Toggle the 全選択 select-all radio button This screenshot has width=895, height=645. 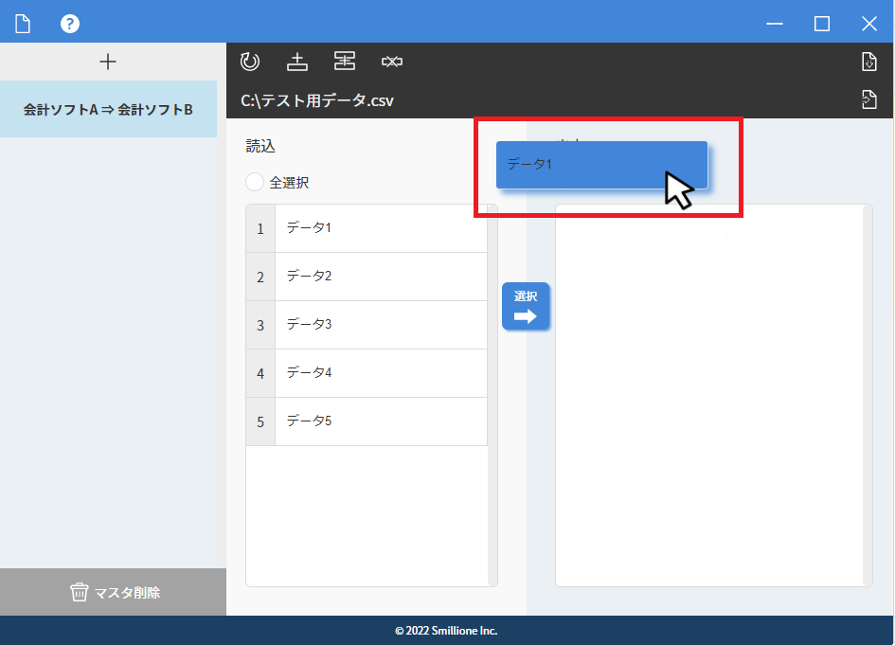pos(255,182)
